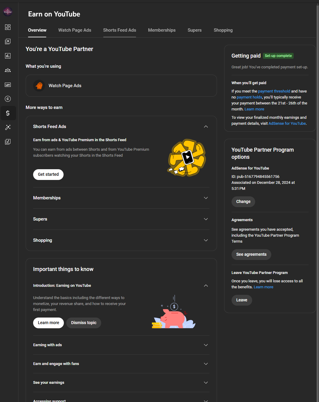Click the Dismiss topic button
The image size is (319, 402).
coord(84,323)
